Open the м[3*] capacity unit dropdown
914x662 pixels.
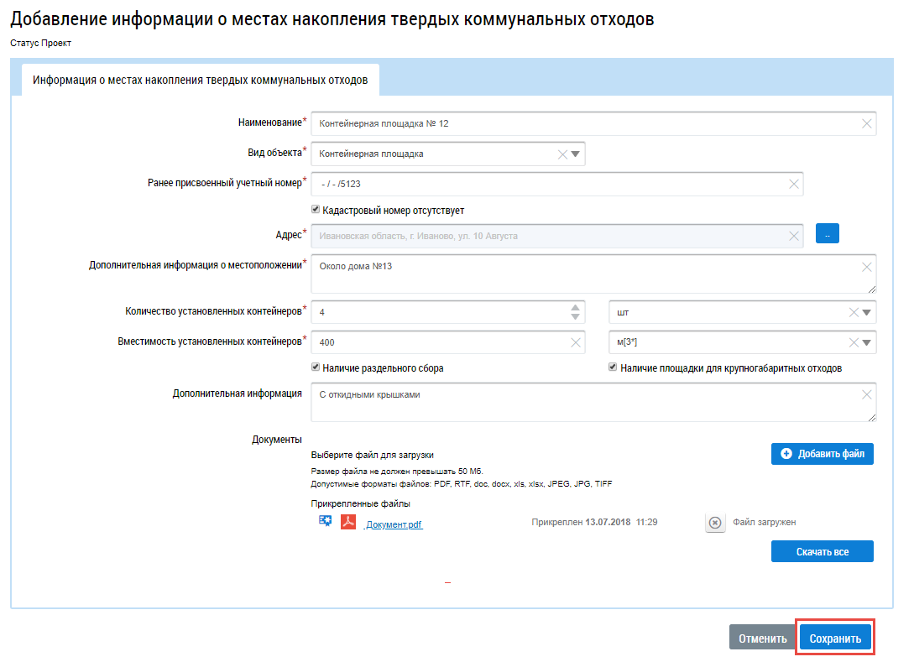click(867, 342)
